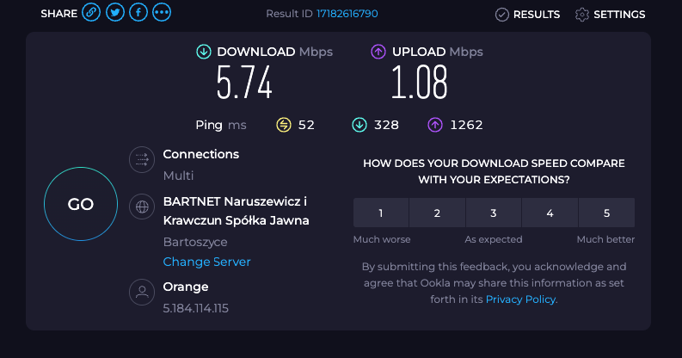Click the yellow idle ping icon

pyautogui.click(x=284, y=126)
